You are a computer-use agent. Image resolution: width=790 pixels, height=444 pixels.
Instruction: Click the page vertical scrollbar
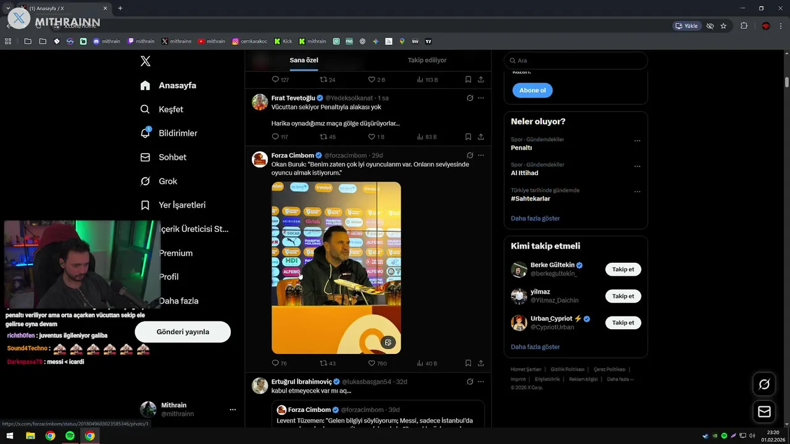pyautogui.click(x=787, y=82)
